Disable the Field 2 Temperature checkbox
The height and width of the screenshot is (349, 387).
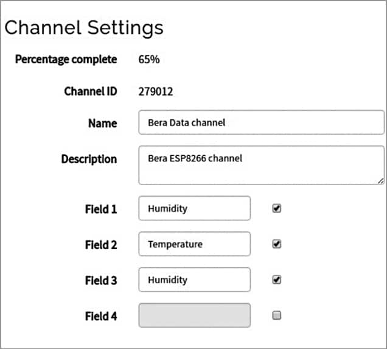[277, 244]
